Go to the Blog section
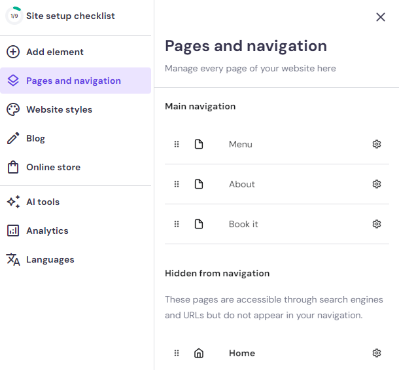399x370 pixels. pyautogui.click(x=35, y=138)
